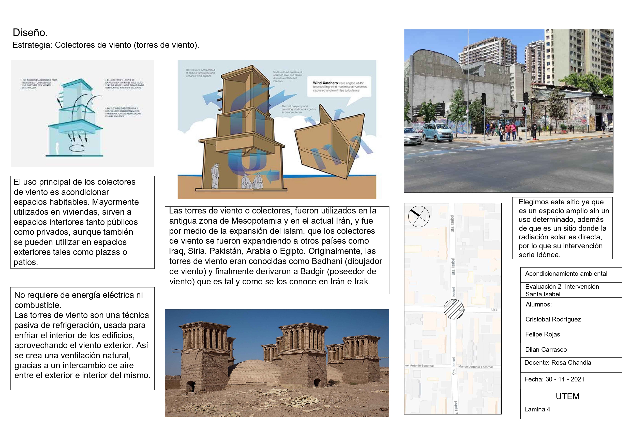Click the student name Cristóbal Rodríguez

[x=553, y=319]
